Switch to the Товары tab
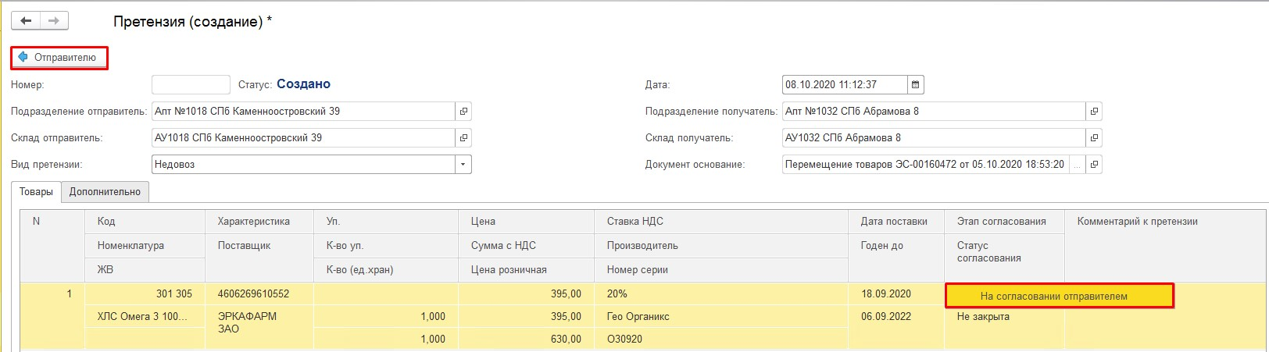Image resolution: width=1269 pixels, height=352 pixels. 36,192
